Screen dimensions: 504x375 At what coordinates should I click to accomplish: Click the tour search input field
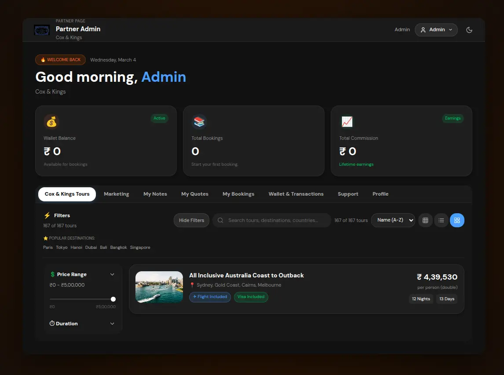click(272, 220)
